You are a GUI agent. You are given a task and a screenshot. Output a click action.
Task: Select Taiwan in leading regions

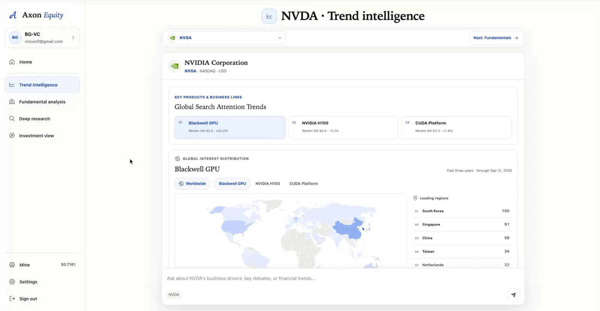[462, 251]
